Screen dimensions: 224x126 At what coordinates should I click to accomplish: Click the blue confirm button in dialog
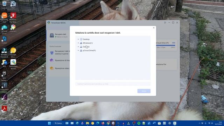[x=144, y=91]
